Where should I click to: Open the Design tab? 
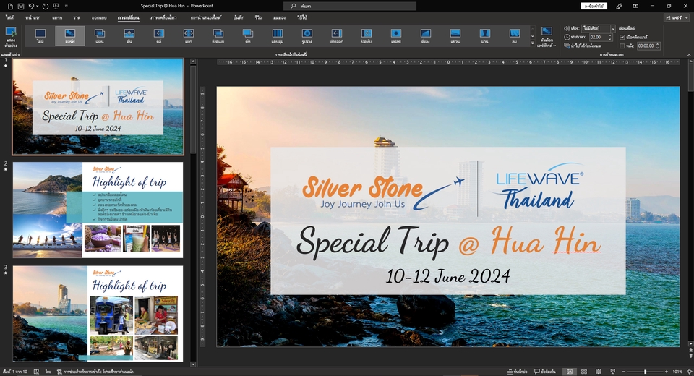click(x=99, y=17)
